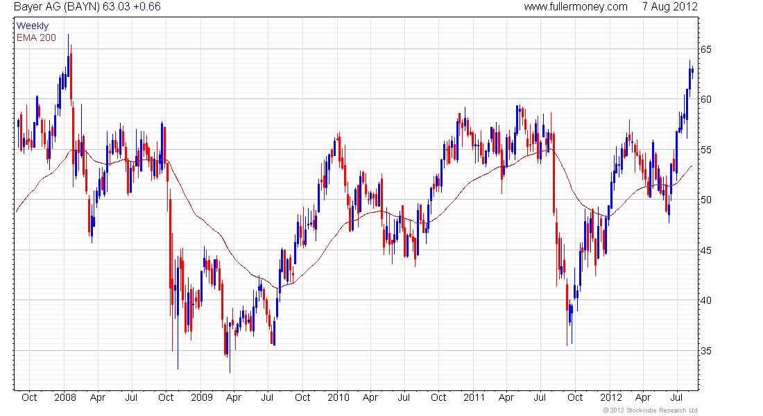Image resolution: width=763 pixels, height=416 pixels.
Task: Click the 'Oct' label preceding 2008
Action: tap(29, 397)
